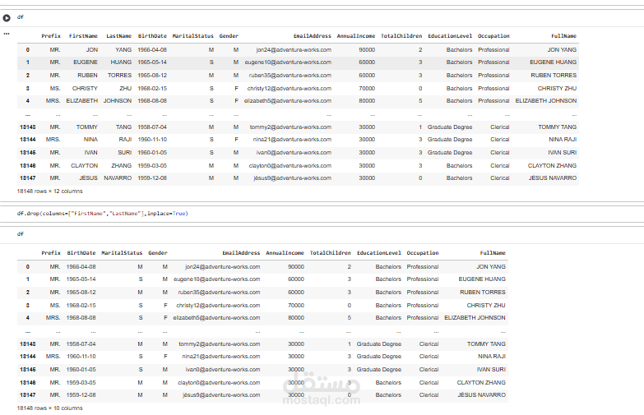Select ZHU in the LastName column
Screen dimensions: 644x415
[126, 89]
